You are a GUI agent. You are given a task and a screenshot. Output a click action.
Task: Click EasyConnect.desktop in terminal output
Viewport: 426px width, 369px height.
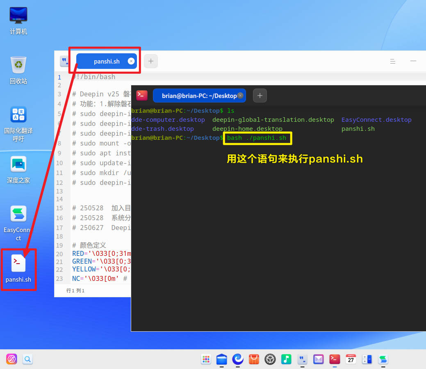click(x=376, y=120)
